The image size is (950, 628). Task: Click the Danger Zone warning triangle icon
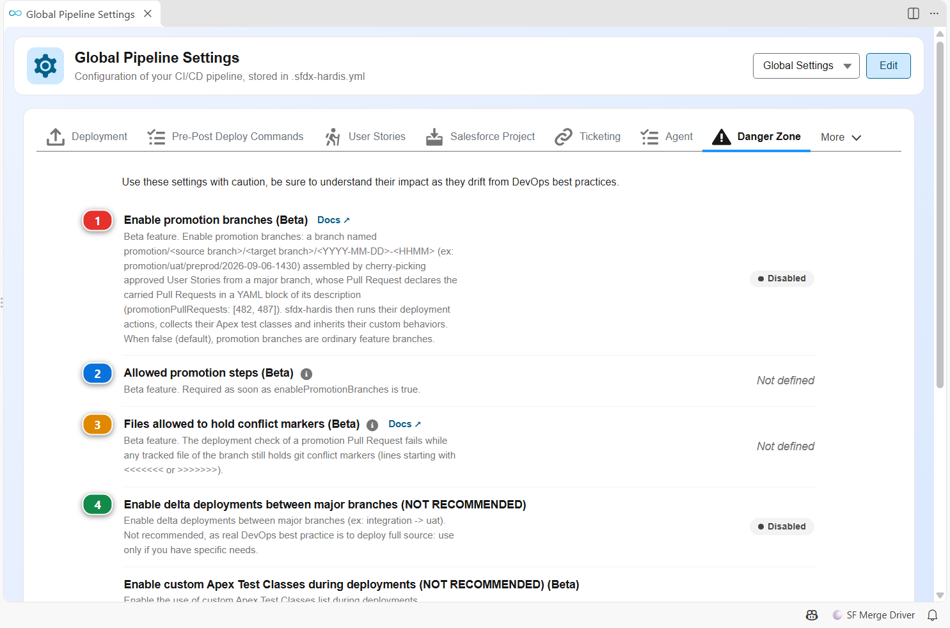pyautogui.click(x=722, y=137)
